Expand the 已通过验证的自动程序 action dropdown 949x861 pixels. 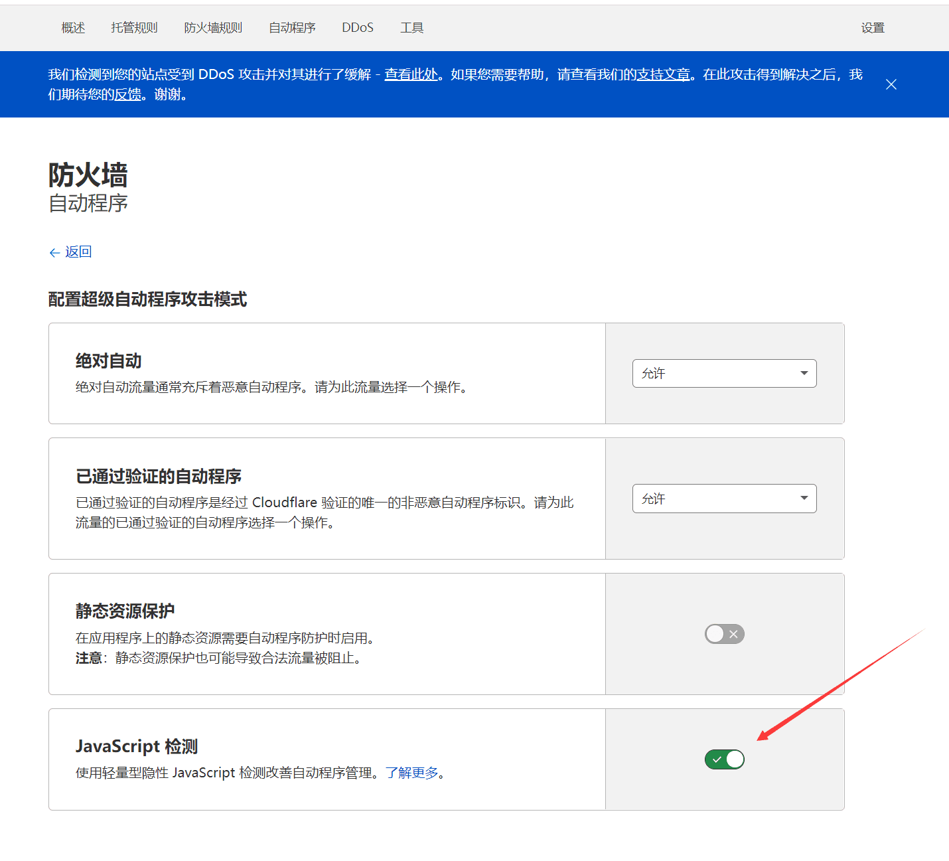coord(724,499)
